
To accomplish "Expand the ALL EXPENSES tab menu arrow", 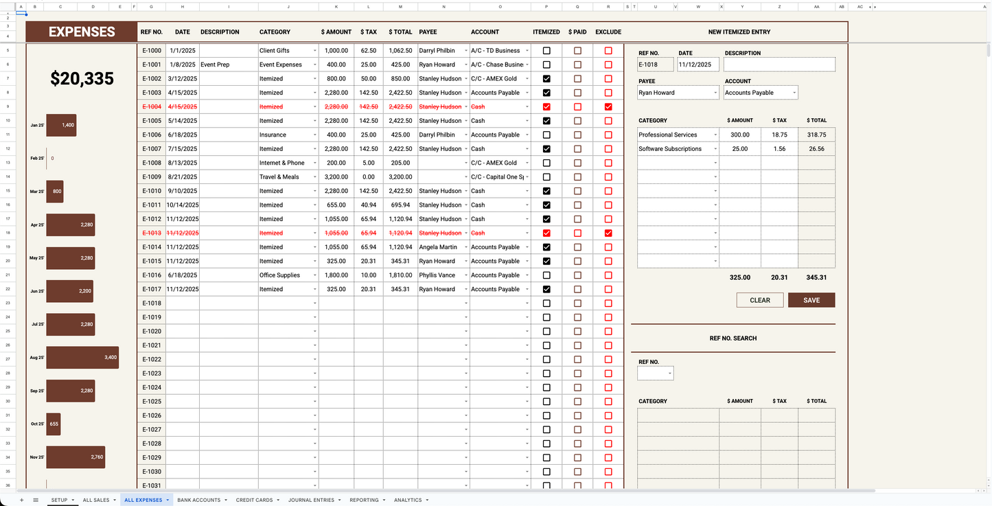I will tap(167, 500).
